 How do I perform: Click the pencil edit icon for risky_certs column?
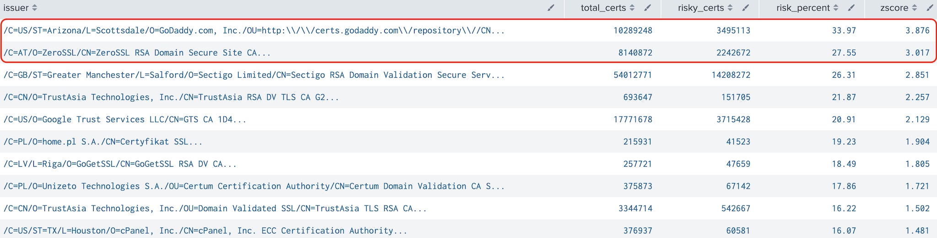coord(745,8)
